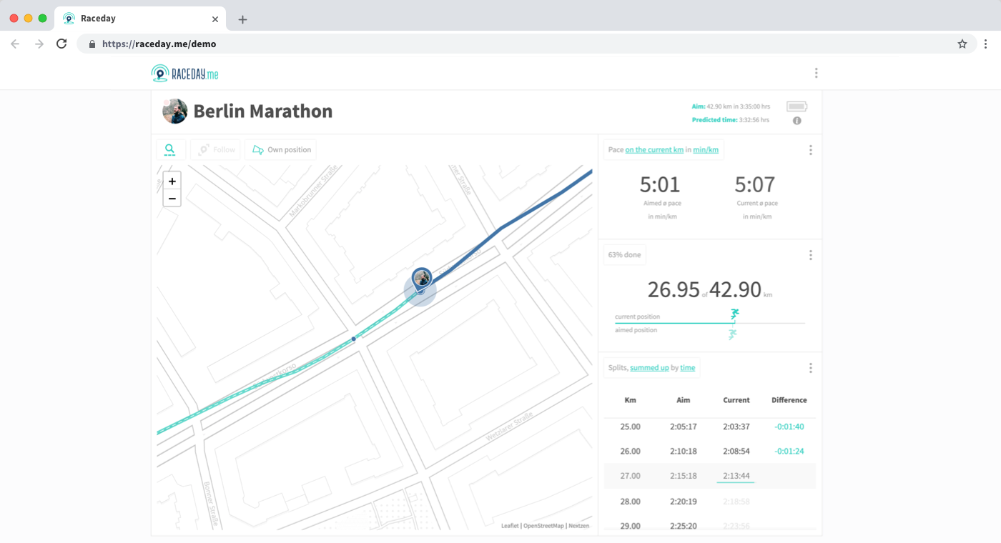This screenshot has height=543, width=1001.
Task: Open the page header kebab menu
Action: 816,73
